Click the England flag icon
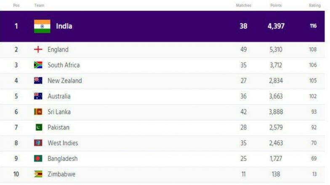330x185 pixels. (38, 50)
